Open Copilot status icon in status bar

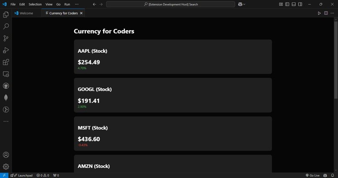coord(325,175)
